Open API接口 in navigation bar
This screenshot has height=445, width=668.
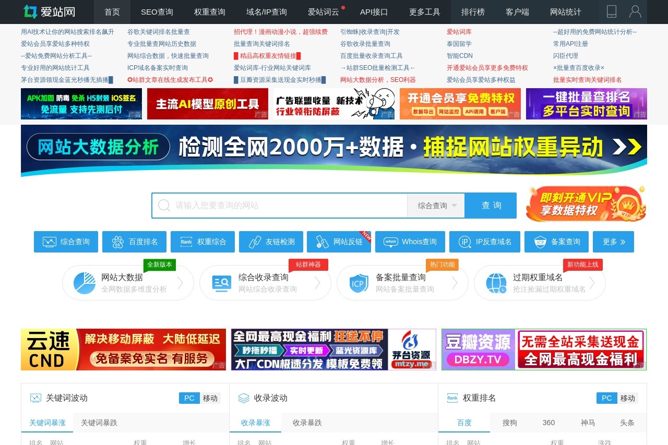tap(374, 12)
